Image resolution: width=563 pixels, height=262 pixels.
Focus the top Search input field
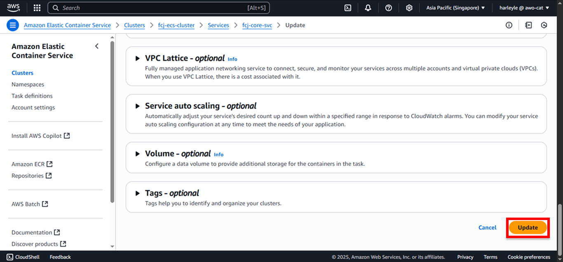[159, 8]
